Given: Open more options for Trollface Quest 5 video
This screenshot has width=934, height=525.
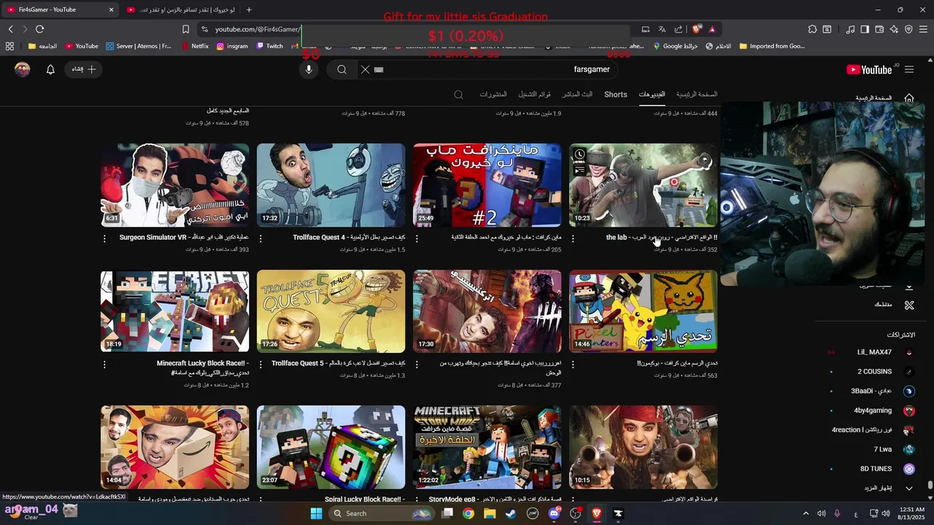Looking at the screenshot, I should point(260,364).
